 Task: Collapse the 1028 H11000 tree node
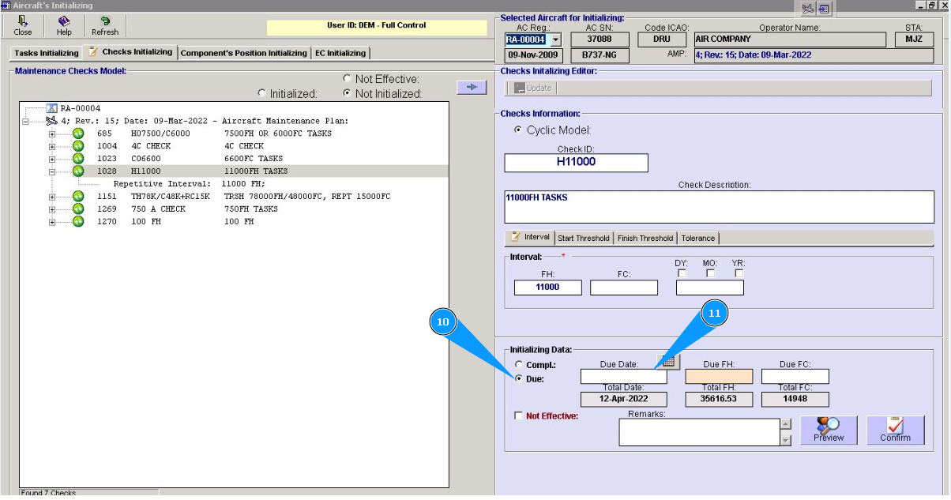(x=52, y=171)
